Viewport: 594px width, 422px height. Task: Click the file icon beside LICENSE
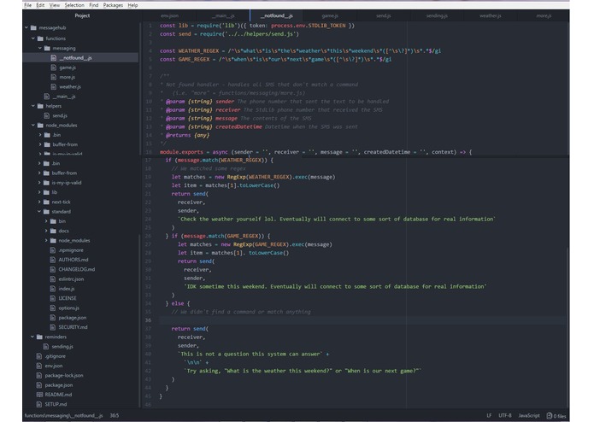point(53,298)
